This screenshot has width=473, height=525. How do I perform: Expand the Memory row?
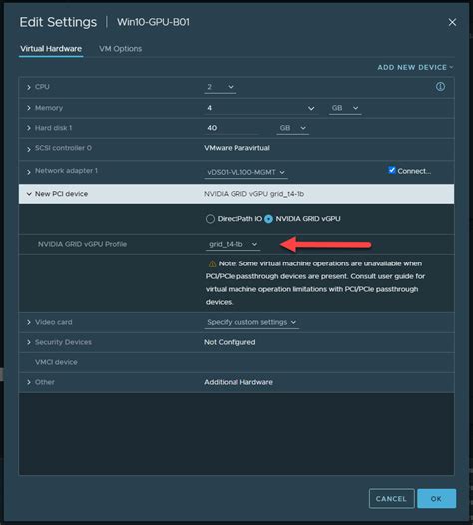(x=29, y=108)
